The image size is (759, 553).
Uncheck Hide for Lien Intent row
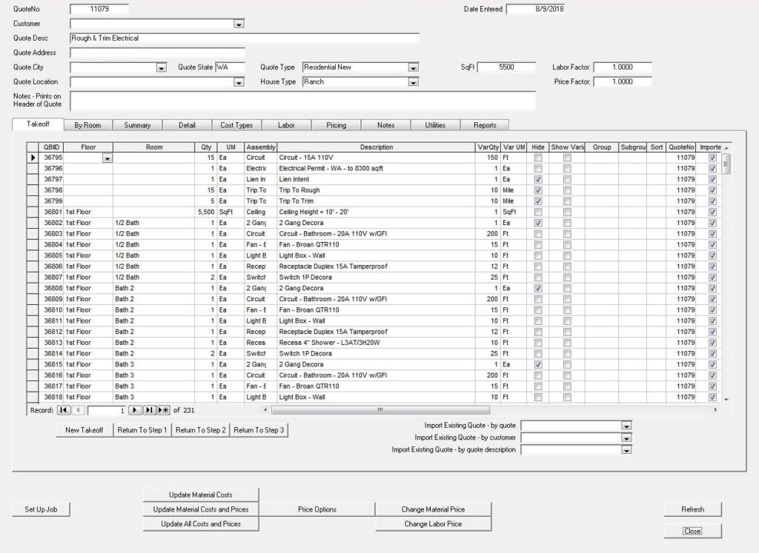click(538, 179)
